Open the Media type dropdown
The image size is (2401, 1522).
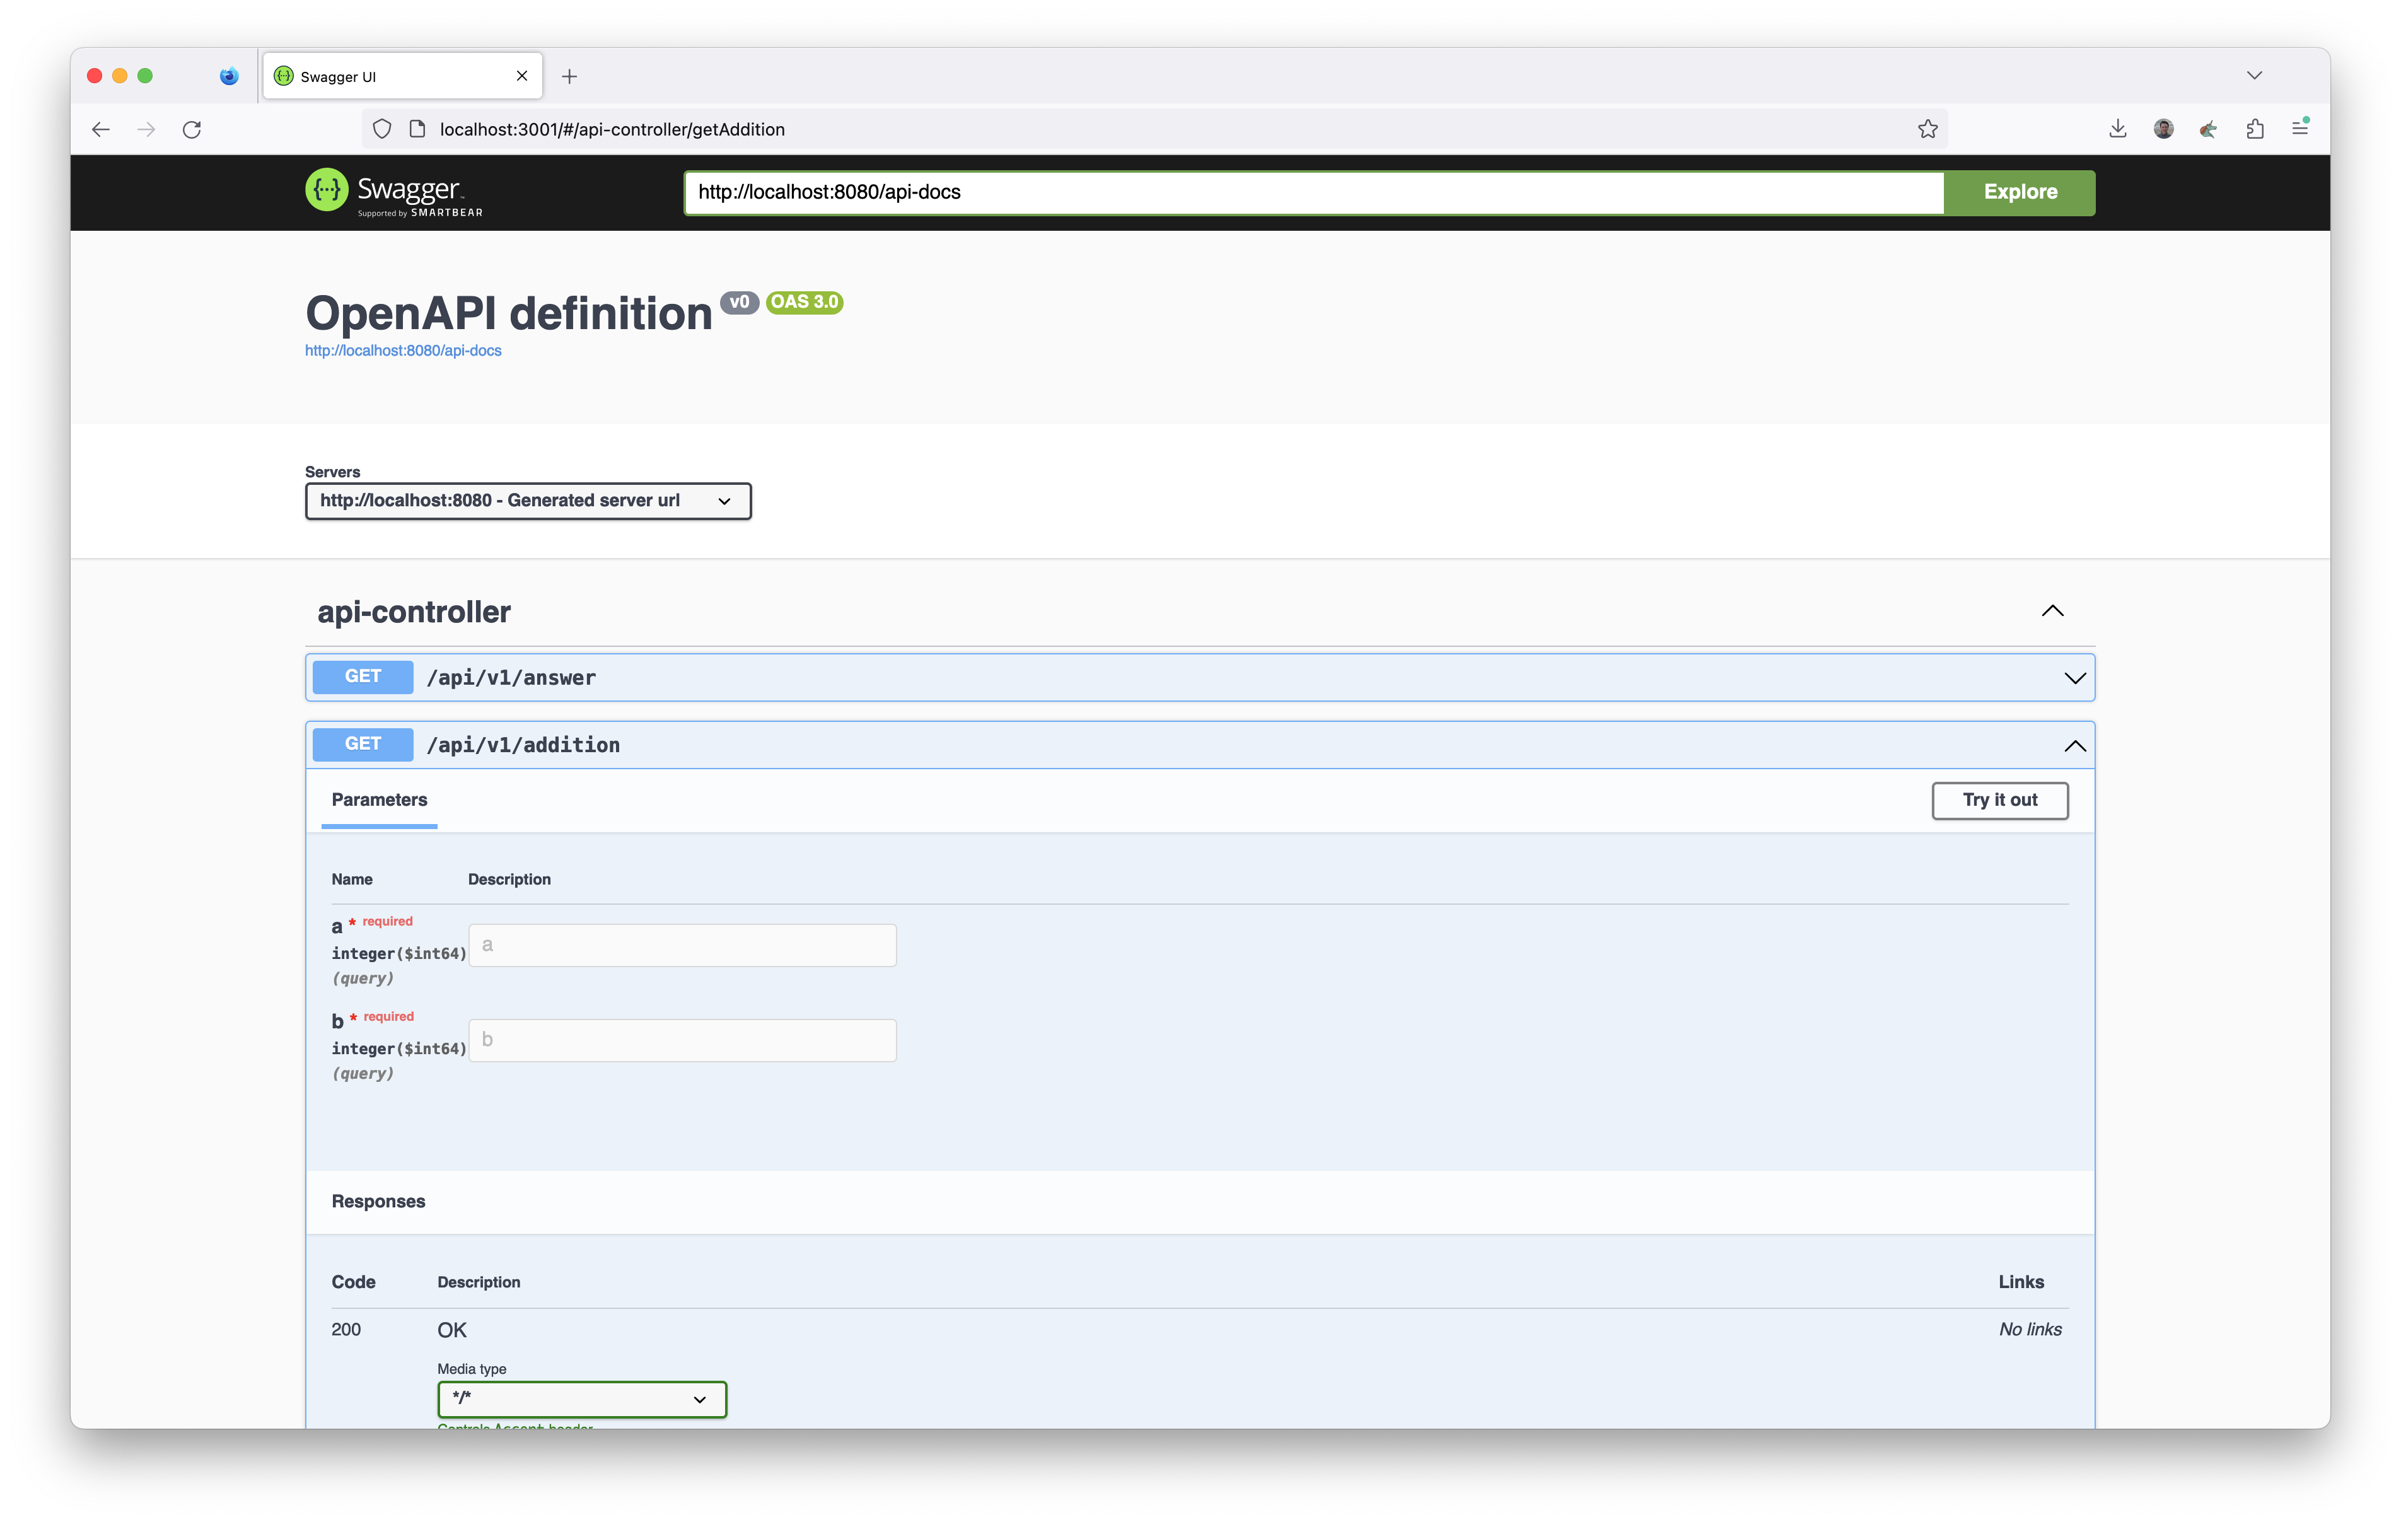point(581,1398)
